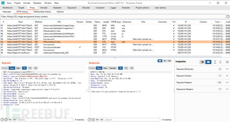Switch Inspector to list view icon
Viewport: 230px width, 122px height.
[x=202, y=62]
